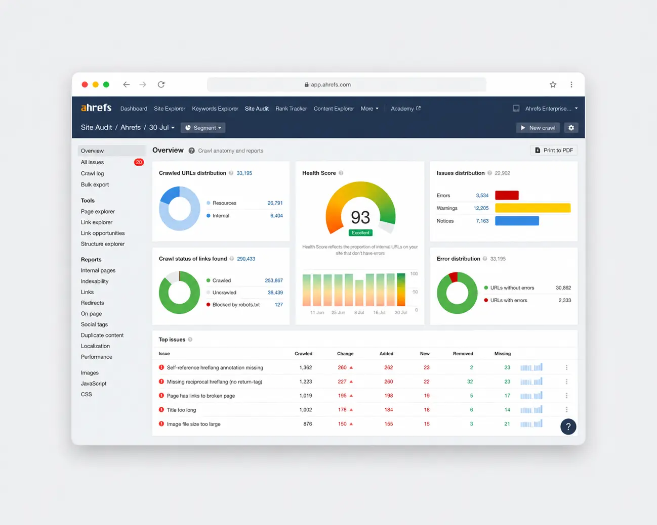Open Site Explorer in top navigation

[170, 109]
